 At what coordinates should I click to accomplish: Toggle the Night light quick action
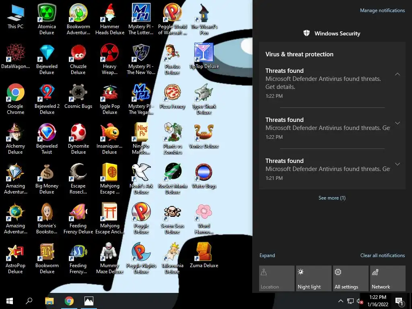(x=314, y=278)
